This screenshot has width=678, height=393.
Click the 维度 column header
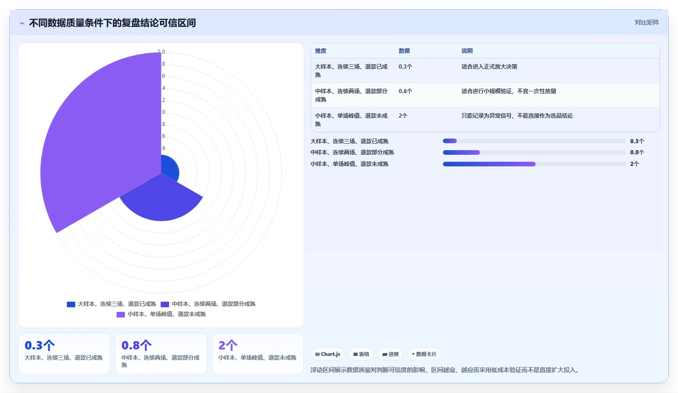(321, 51)
